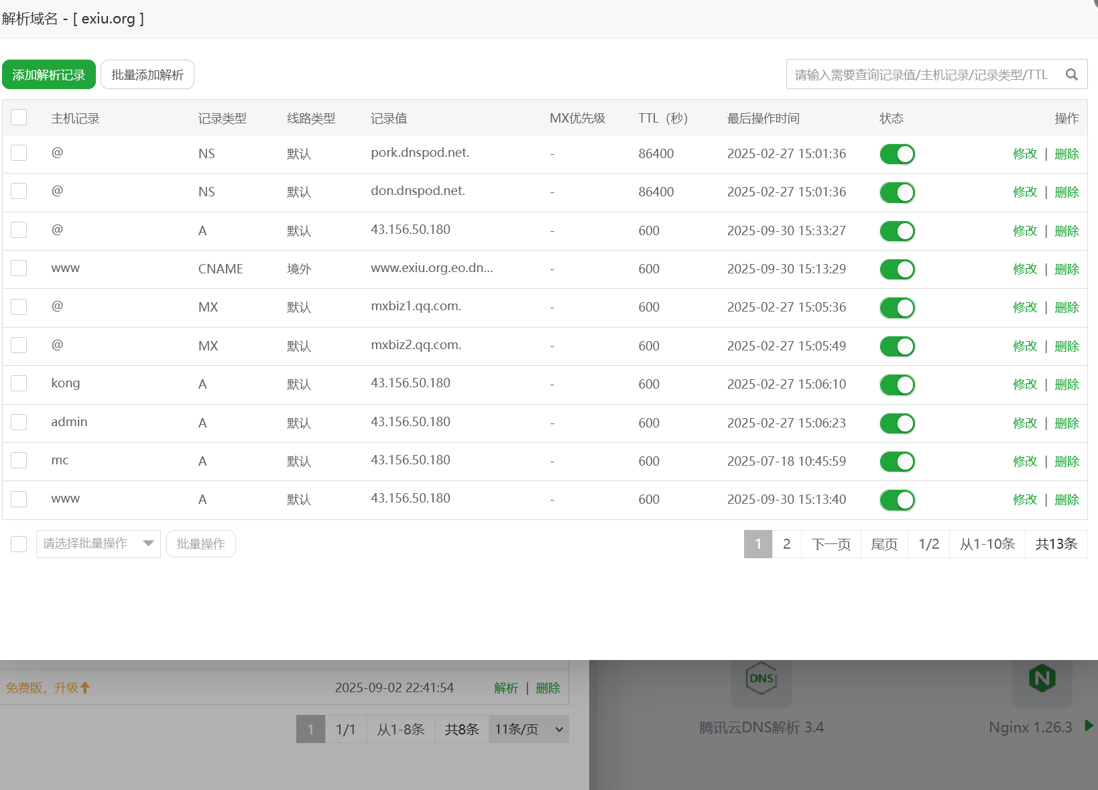Viewport: 1098px width, 790px height.
Task: Click the upgrade arrow next to 免费版
Action: click(85, 687)
